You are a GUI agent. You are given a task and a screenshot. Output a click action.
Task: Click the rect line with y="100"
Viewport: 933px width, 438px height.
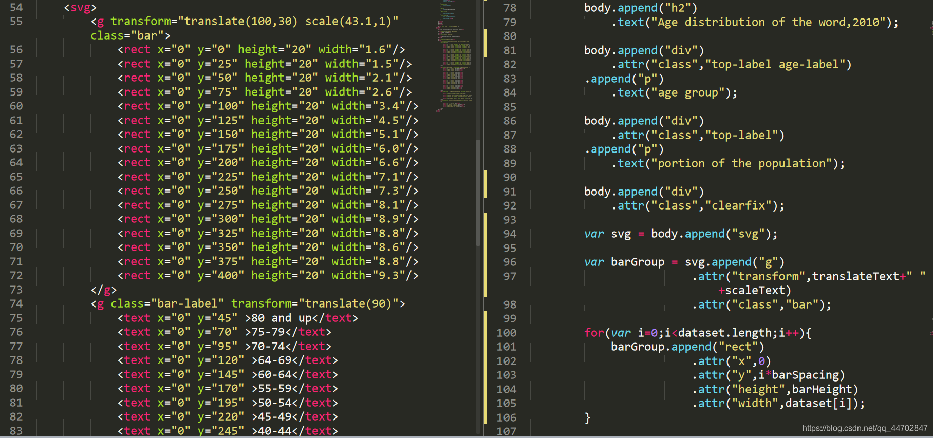[268, 106]
